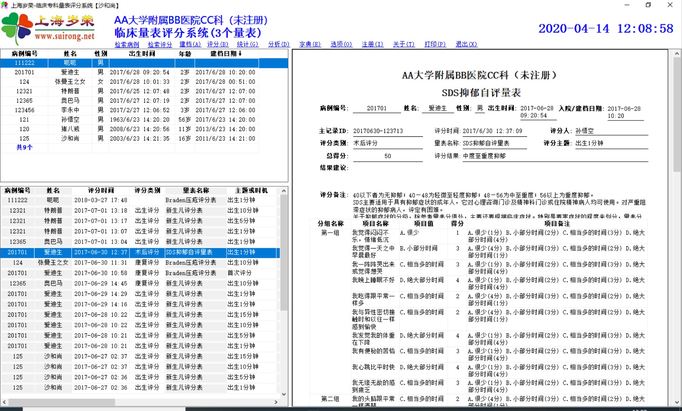Click right arrow on horizontal scrollbar
This screenshot has width=682, height=411.
coord(276,402)
